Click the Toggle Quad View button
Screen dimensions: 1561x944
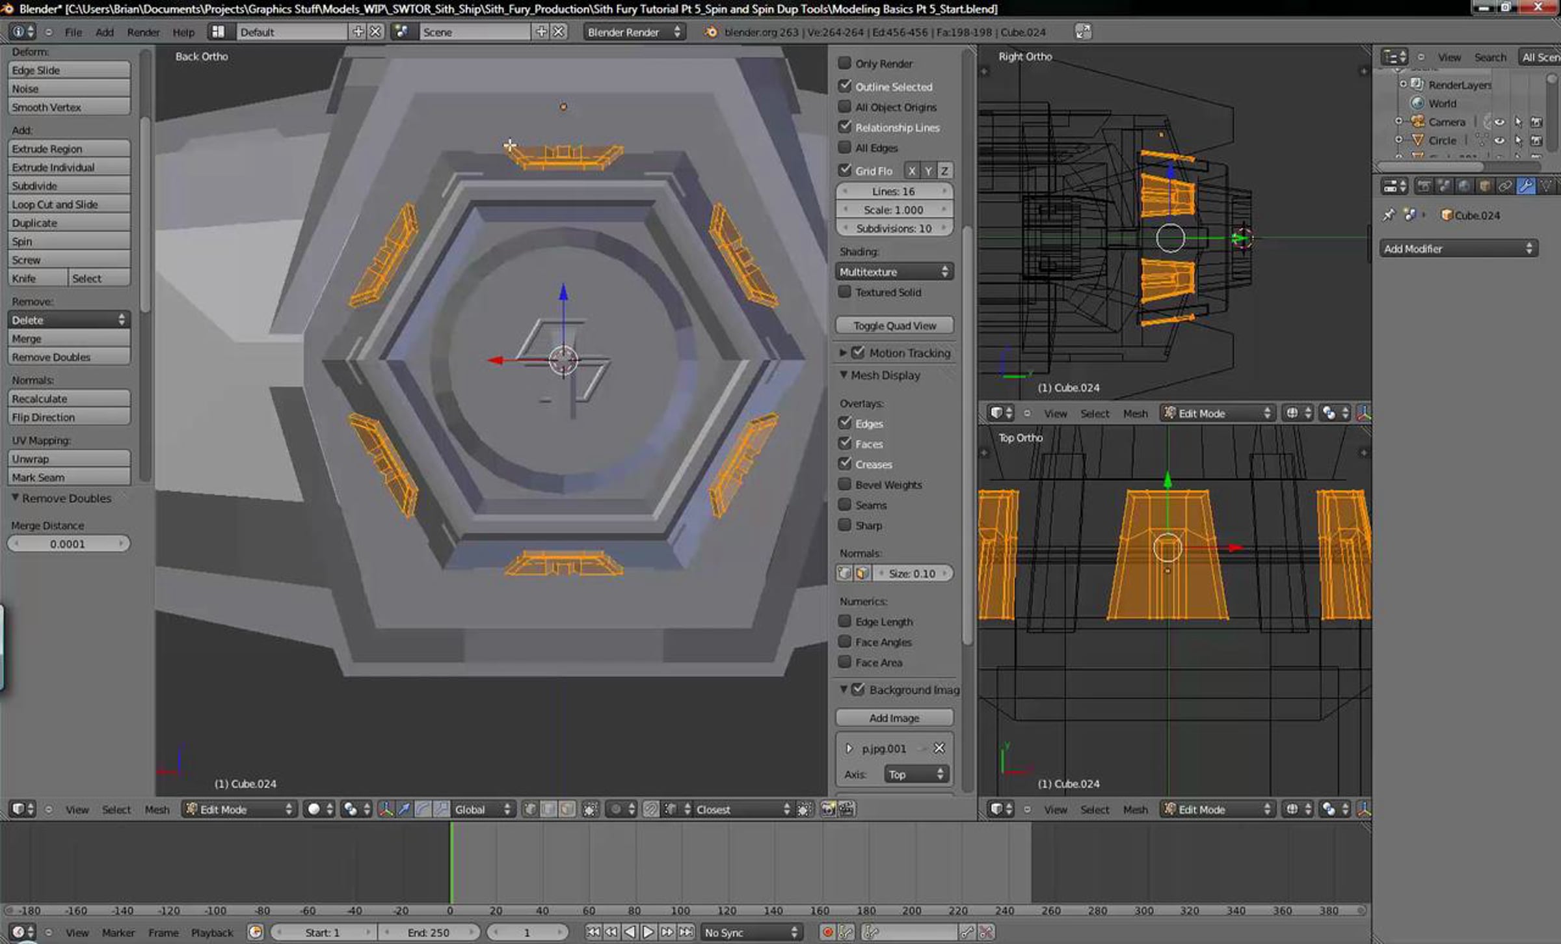click(x=894, y=325)
